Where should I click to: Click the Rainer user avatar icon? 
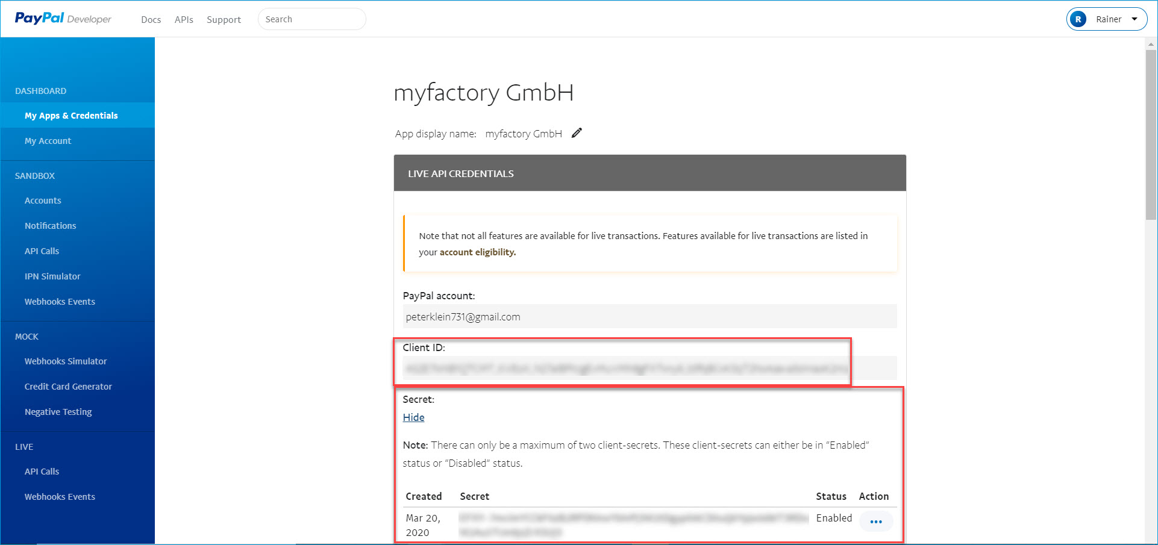click(1078, 19)
